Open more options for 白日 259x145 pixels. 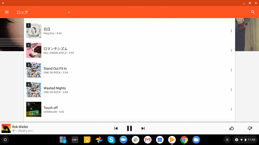231,31
